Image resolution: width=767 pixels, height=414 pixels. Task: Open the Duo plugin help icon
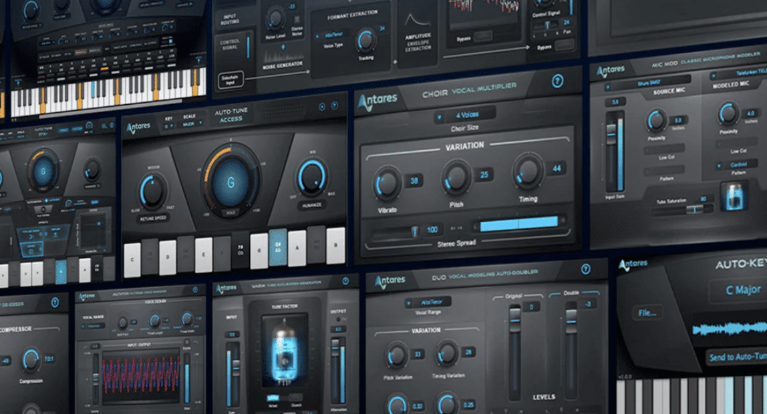tap(585, 269)
